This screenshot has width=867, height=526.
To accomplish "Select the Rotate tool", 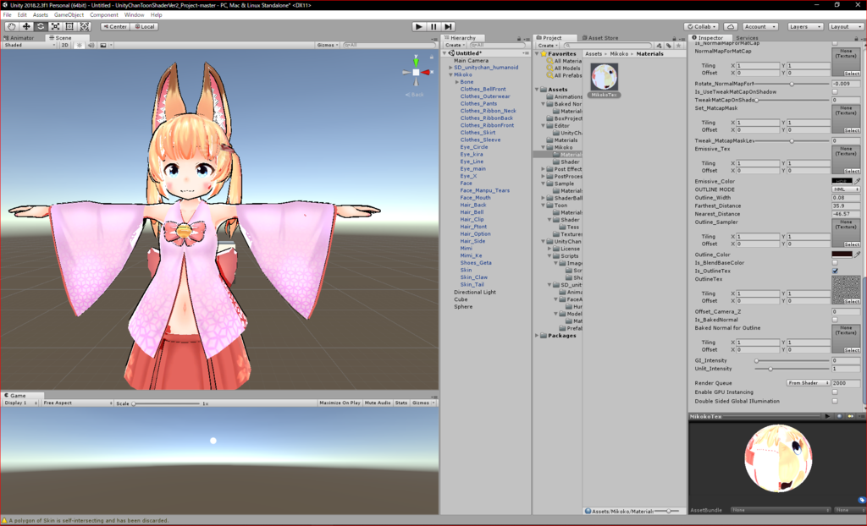I will coord(41,26).
